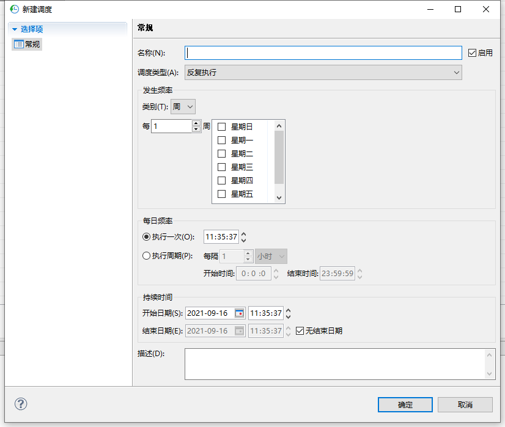Check the 星期四 checkbox
The width and height of the screenshot is (505, 427).
pos(221,181)
